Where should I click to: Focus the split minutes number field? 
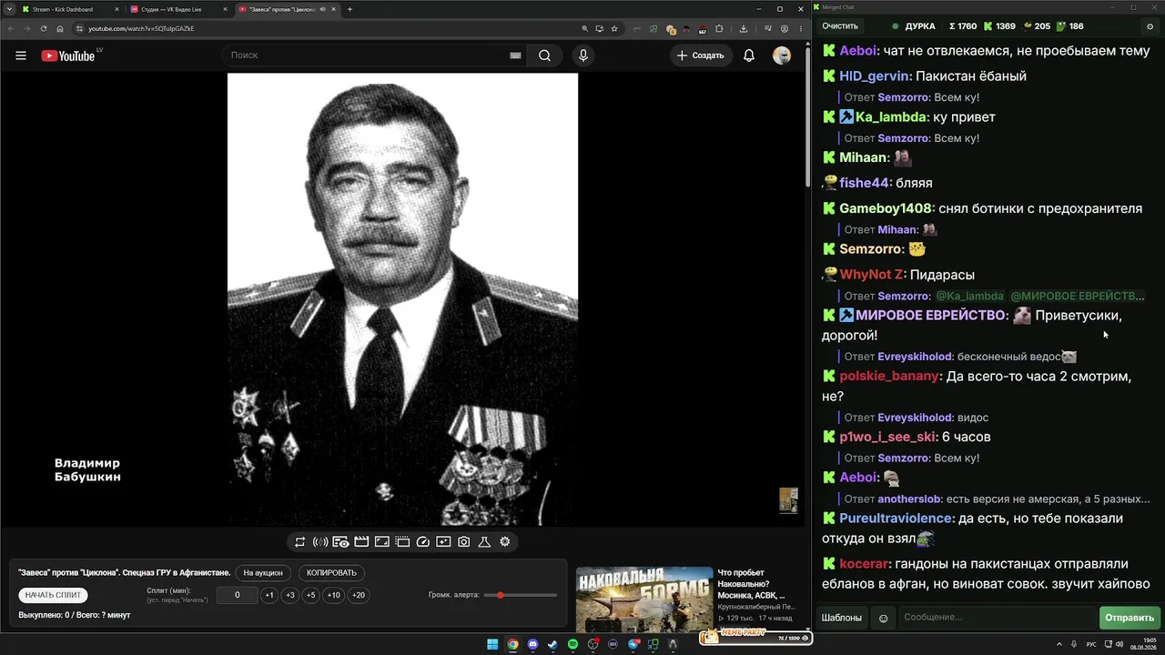(x=238, y=596)
